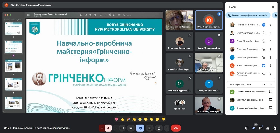Start screen presentation with present button
This screenshot has height=133, width=280.
click(x=150, y=128)
